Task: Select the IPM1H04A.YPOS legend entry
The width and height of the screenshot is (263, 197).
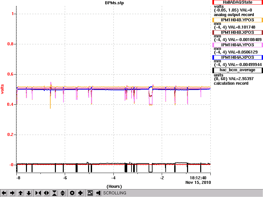Action: 237,45
